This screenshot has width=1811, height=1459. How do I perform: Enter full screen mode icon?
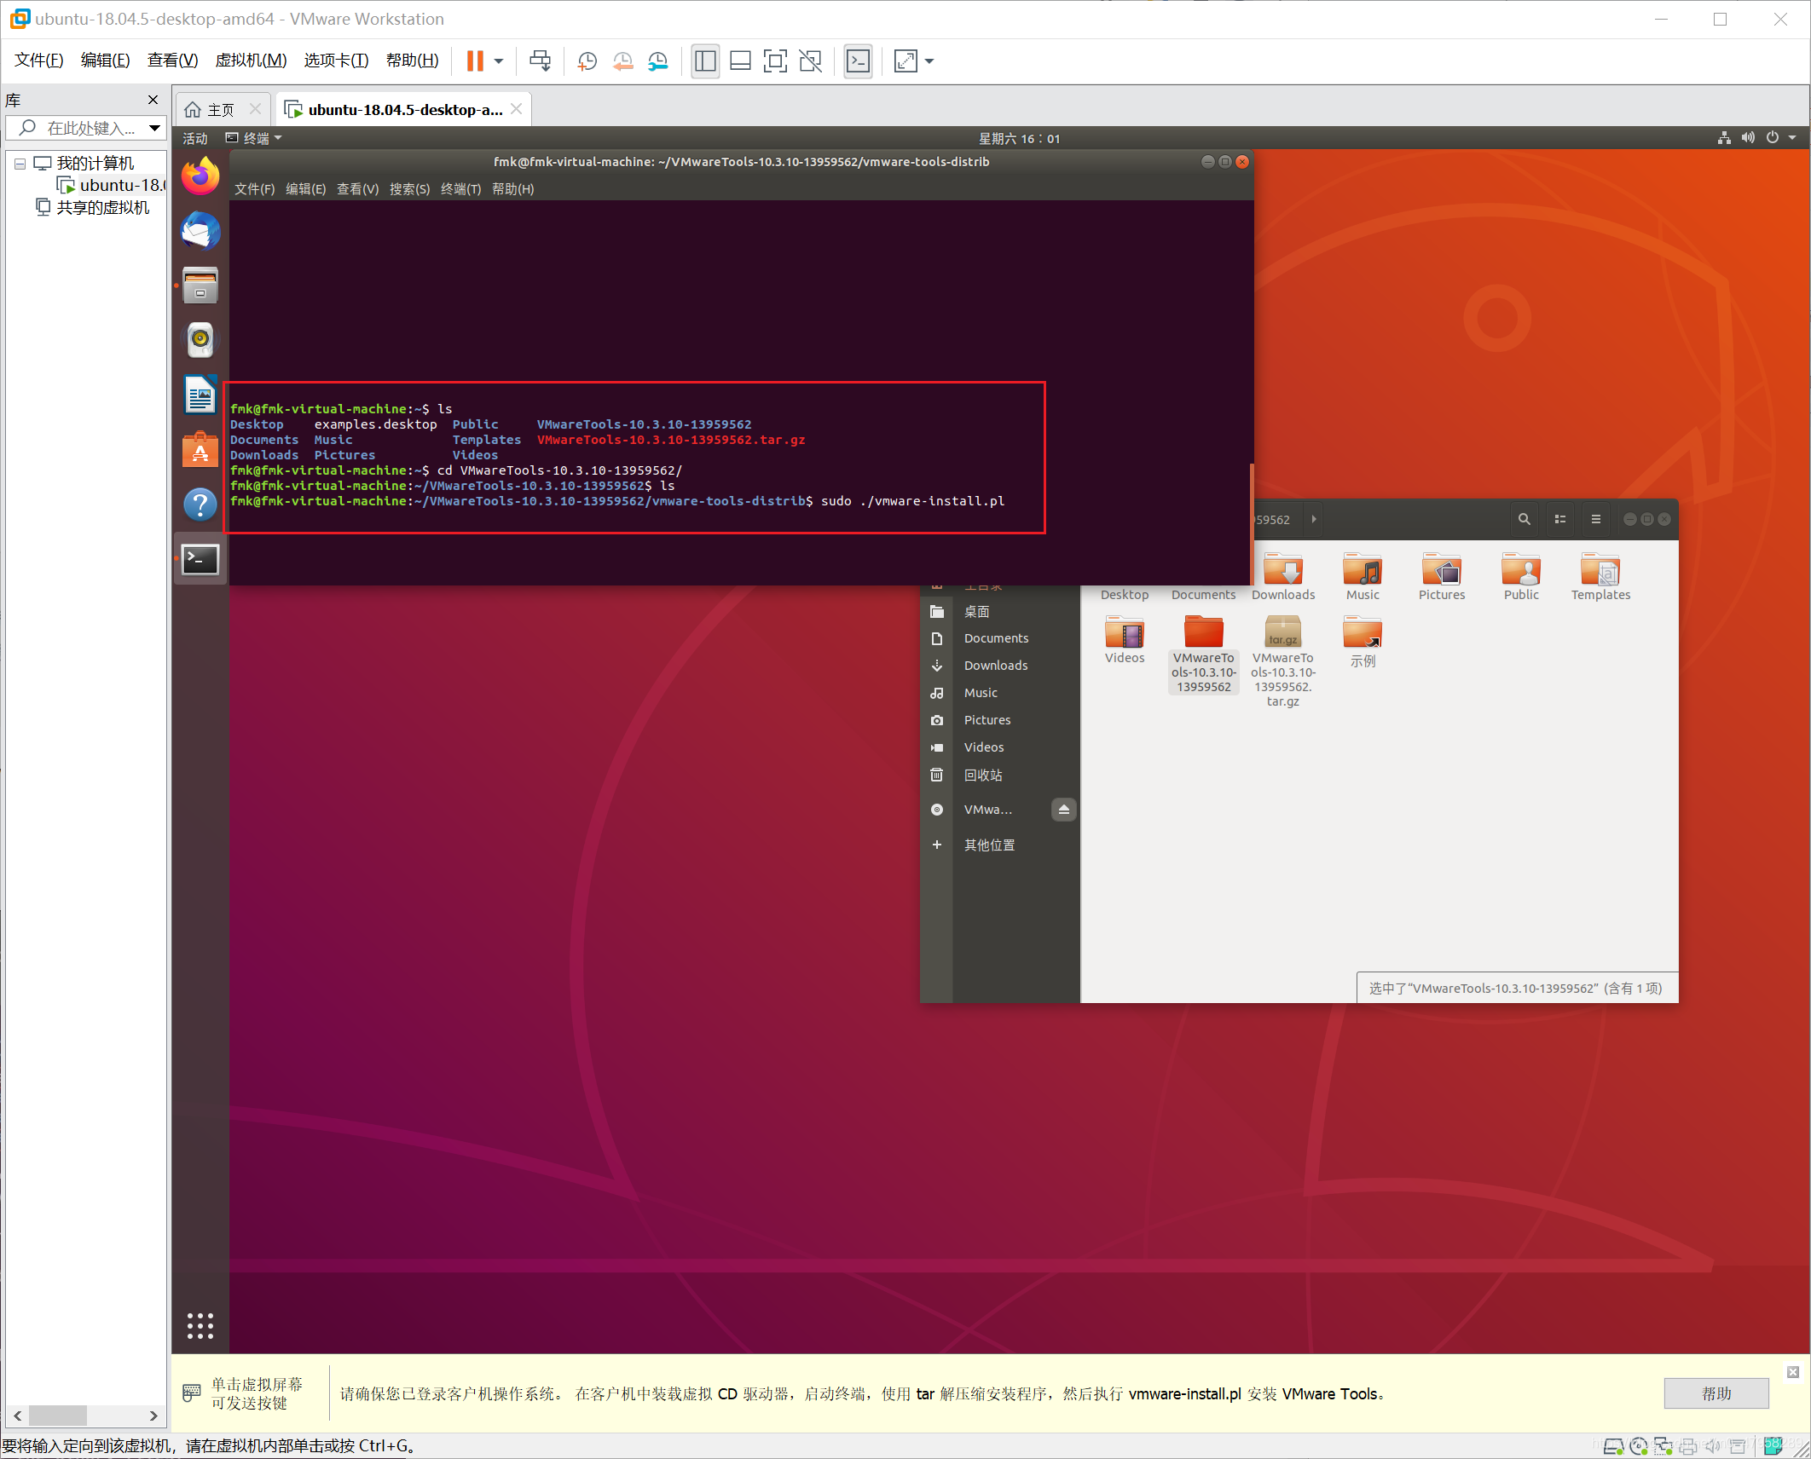(x=775, y=61)
